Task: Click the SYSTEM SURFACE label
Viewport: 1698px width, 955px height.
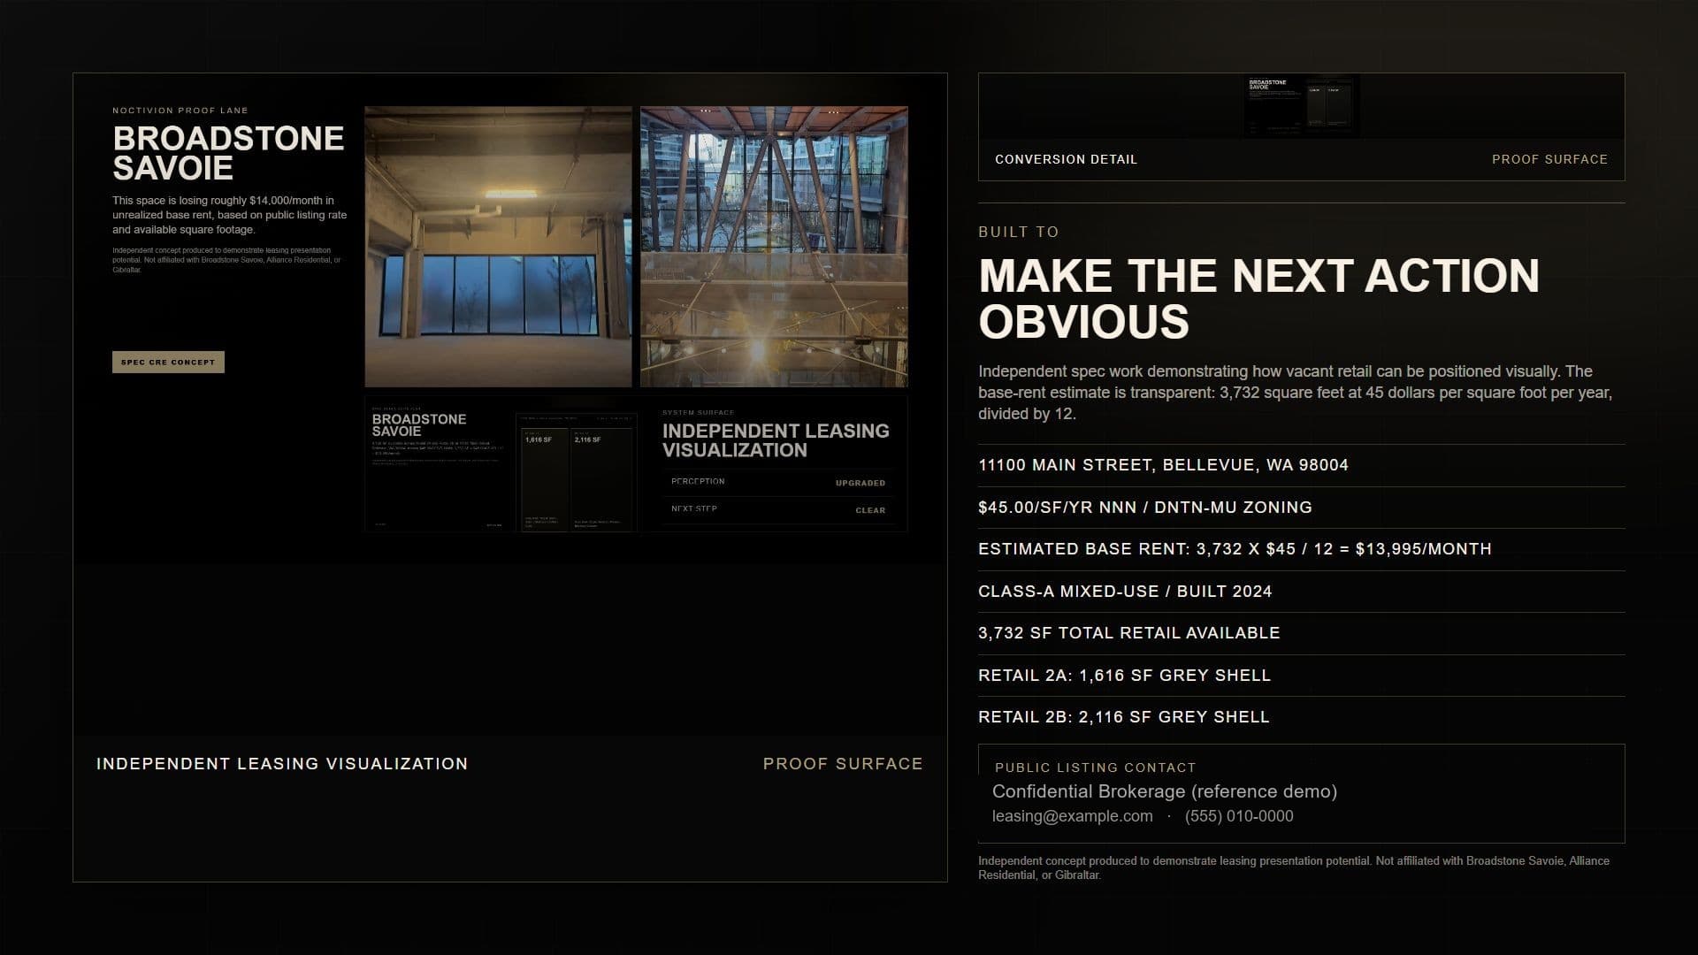Action: pos(698,413)
